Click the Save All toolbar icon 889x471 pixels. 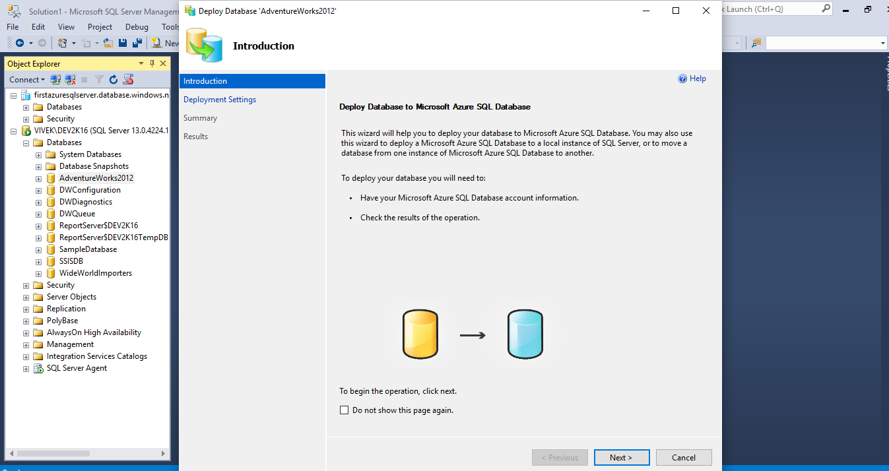point(137,43)
